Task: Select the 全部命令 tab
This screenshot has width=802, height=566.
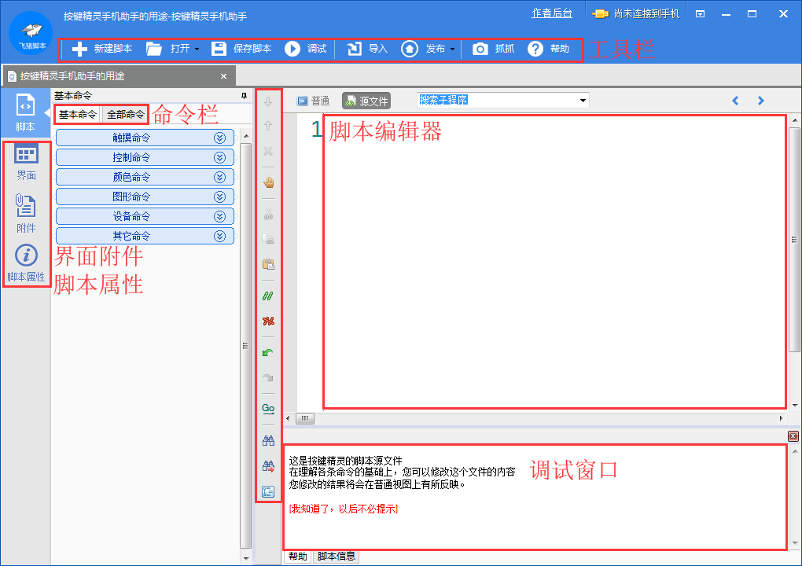Action: (x=126, y=115)
